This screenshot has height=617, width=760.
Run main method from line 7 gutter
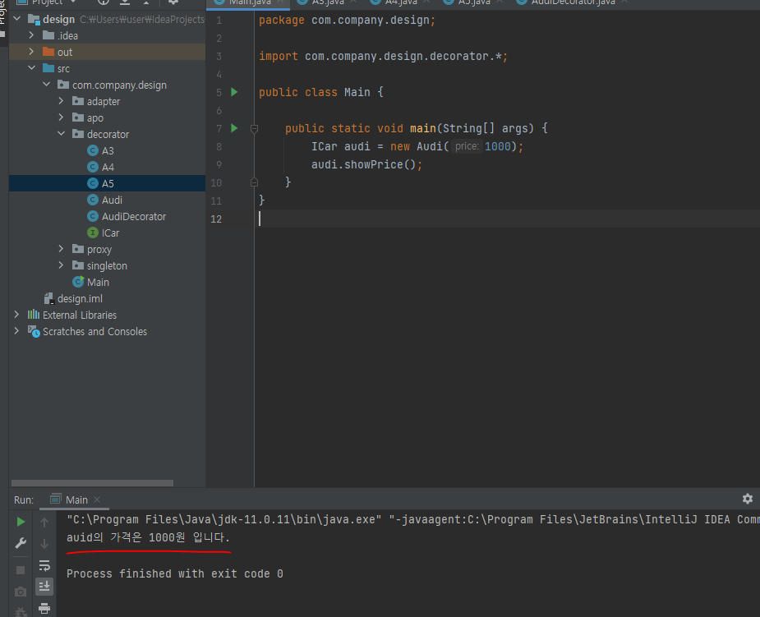pos(235,128)
